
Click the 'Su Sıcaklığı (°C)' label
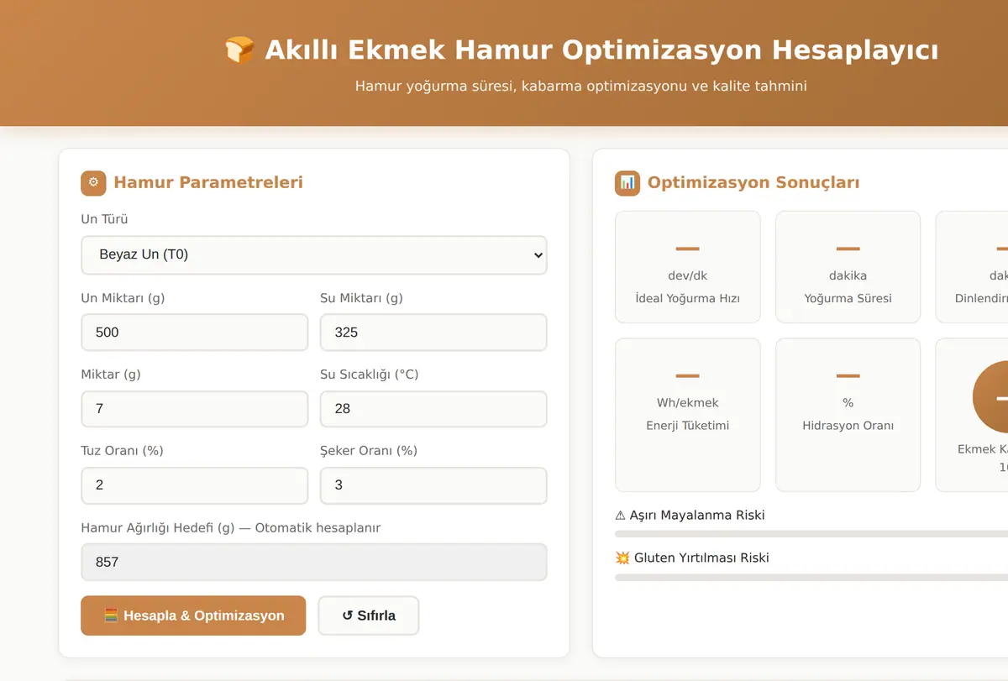(x=370, y=375)
